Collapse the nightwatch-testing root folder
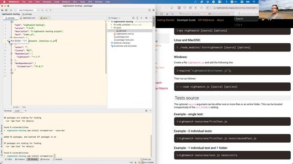 [109, 21]
